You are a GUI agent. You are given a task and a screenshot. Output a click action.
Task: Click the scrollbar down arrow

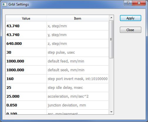click(x=111, y=112)
